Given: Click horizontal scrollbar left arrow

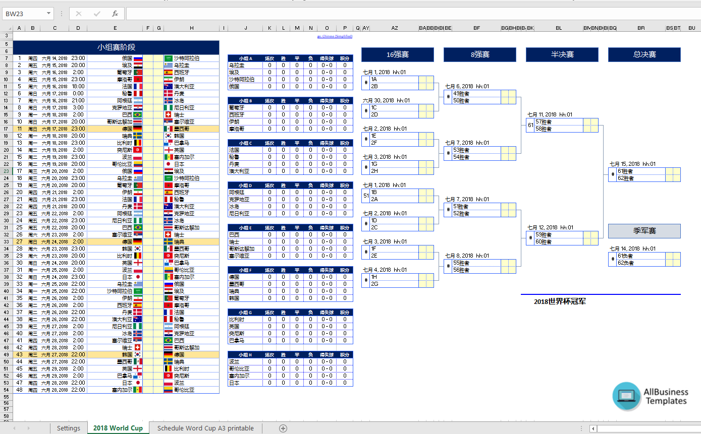Looking at the screenshot, I should pyautogui.click(x=594, y=428).
